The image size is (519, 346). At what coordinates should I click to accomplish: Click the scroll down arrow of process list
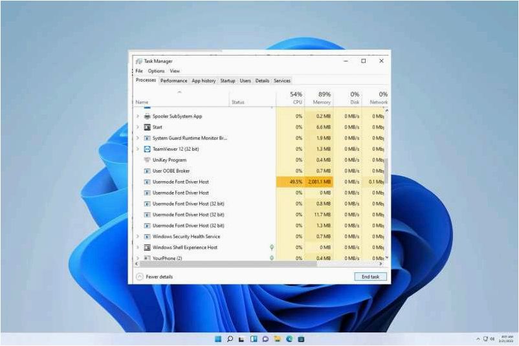(386, 257)
